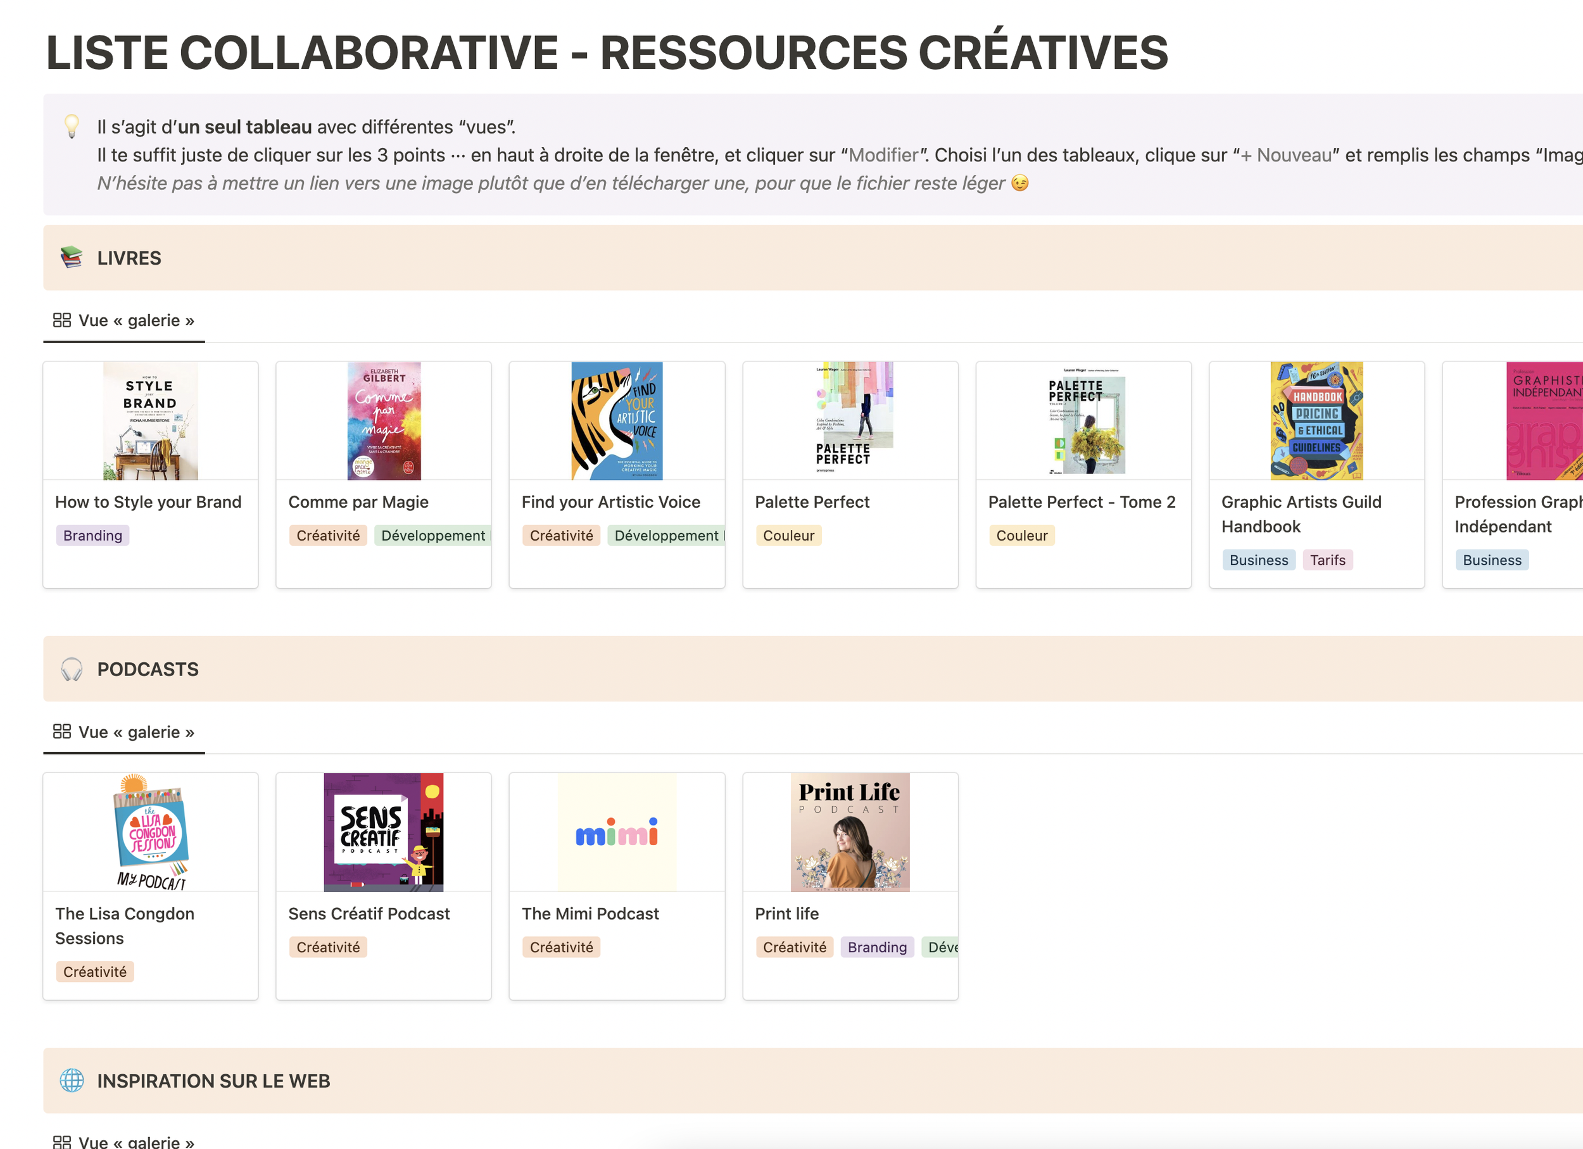Click the winking emoji in the callout
The height and width of the screenshot is (1149, 1583).
pos(1019,184)
